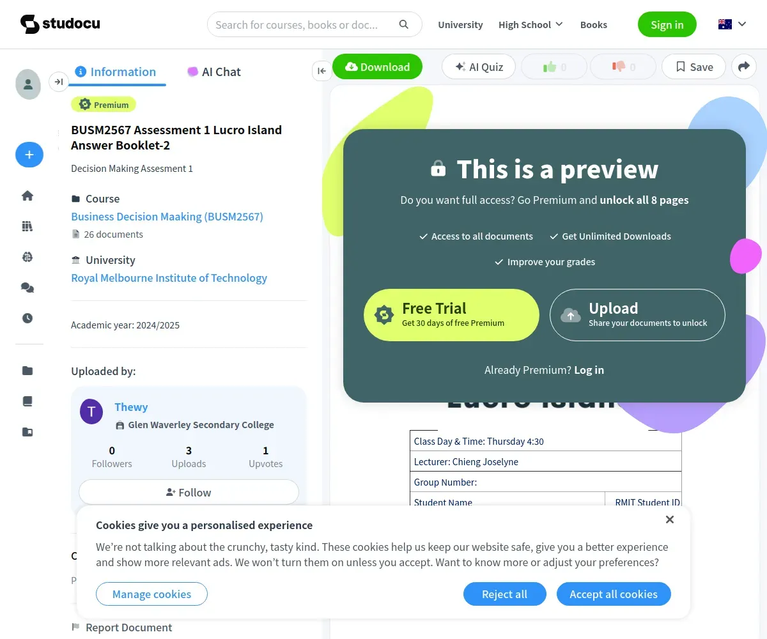Screen dimensions: 767x639
Task: Click the green Download button
Action: (x=377, y=66)
